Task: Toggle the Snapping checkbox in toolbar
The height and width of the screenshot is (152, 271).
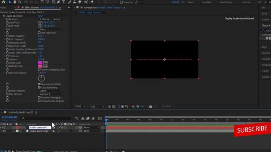Action: click(x=122, y=2)
